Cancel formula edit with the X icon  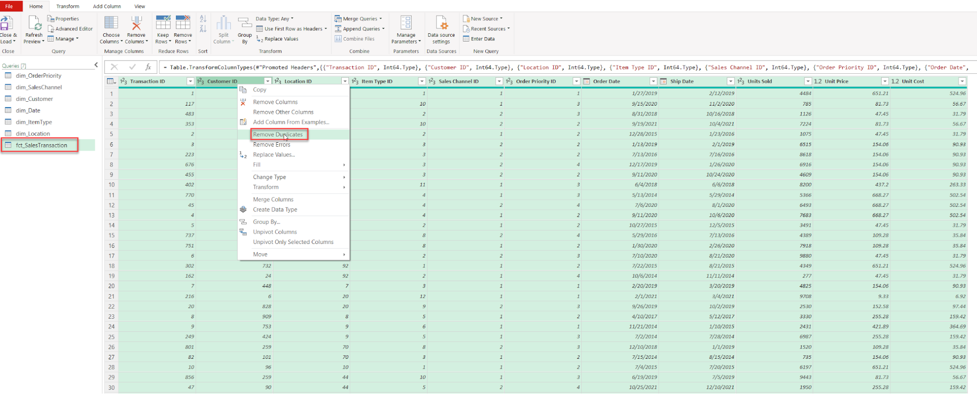(114, 67)
